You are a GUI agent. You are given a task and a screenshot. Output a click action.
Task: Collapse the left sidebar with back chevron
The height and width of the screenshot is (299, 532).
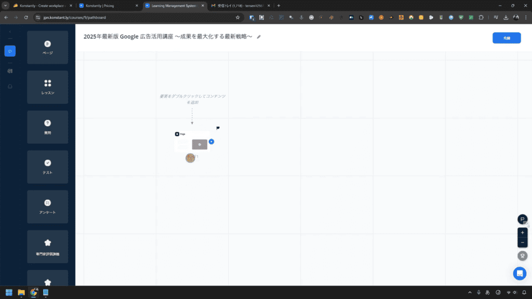click(10, 32)
